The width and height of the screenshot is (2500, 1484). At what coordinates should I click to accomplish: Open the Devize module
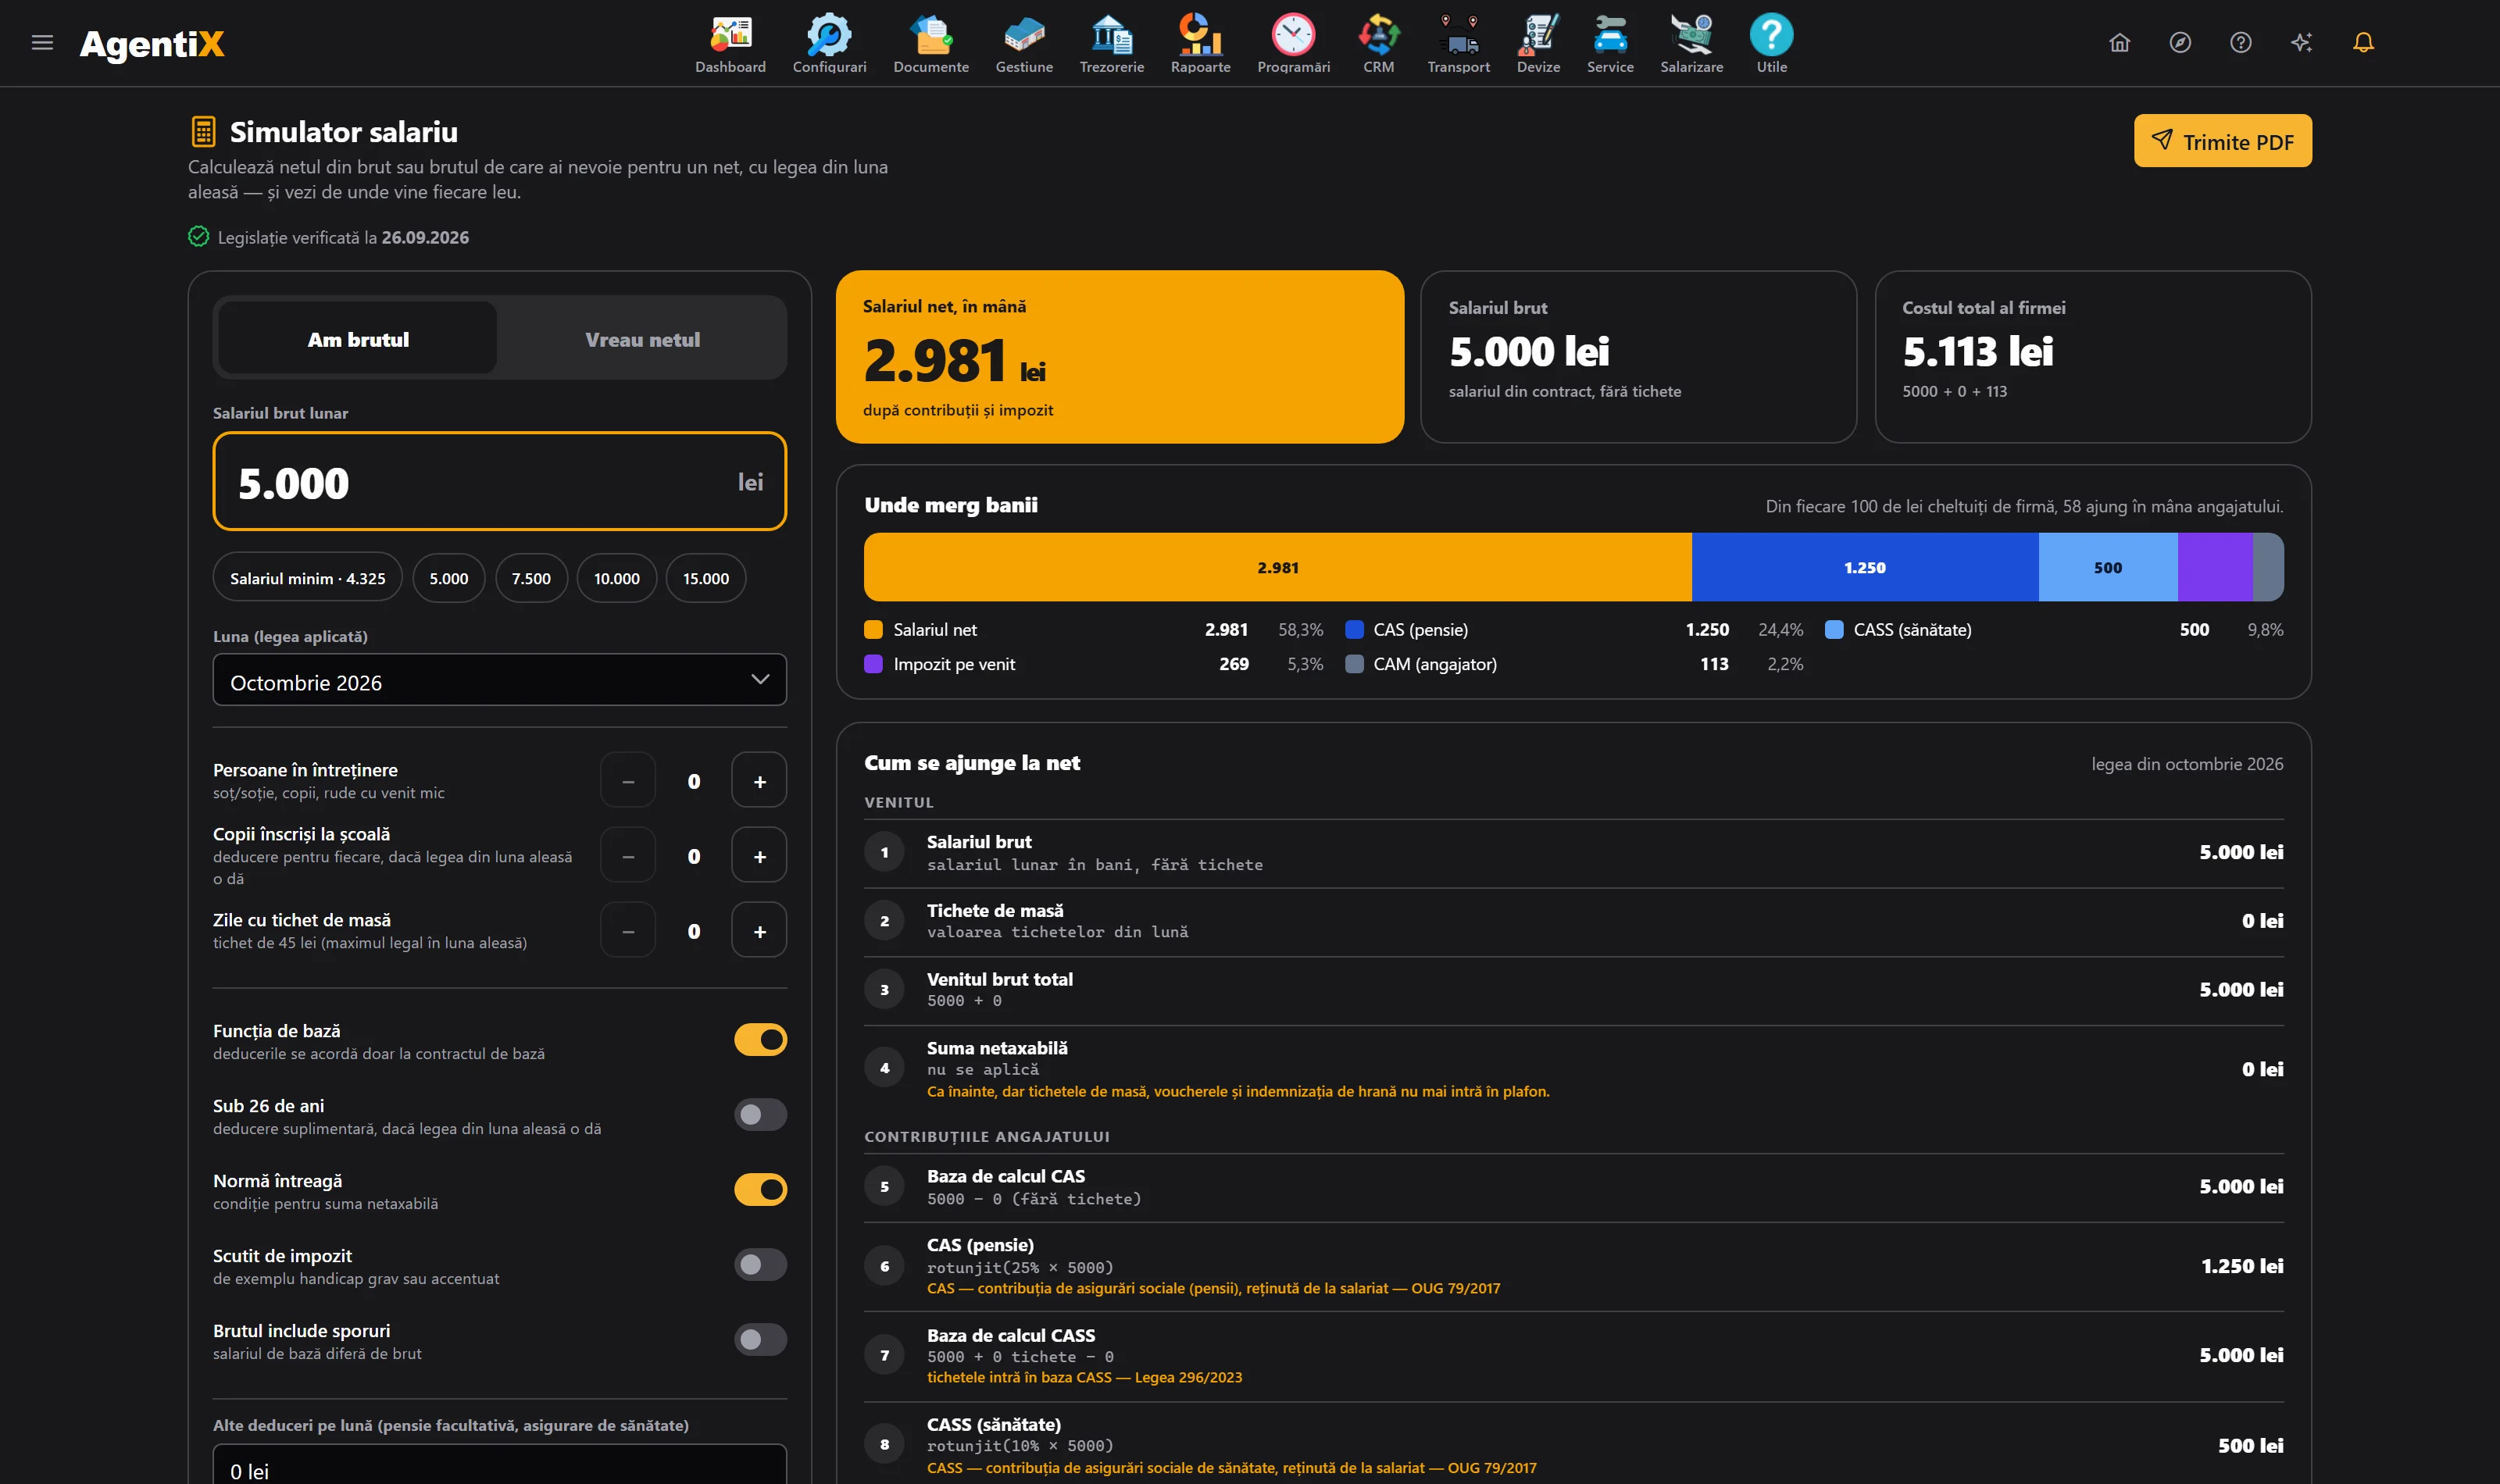1538,44
